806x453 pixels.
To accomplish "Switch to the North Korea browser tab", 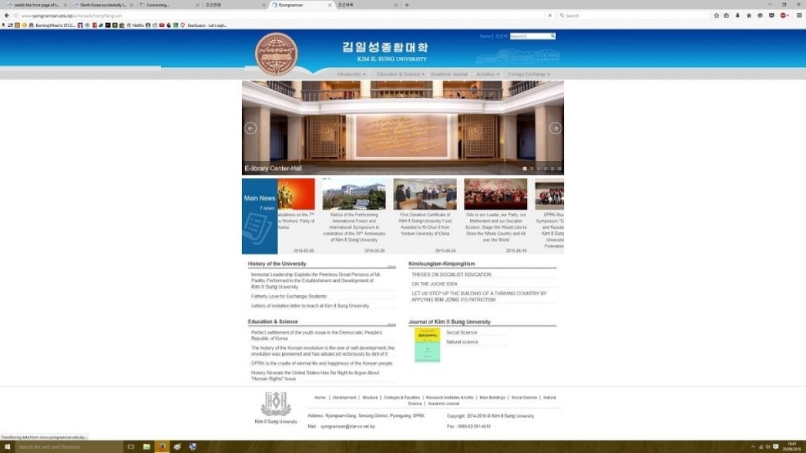I will [101, 3].
